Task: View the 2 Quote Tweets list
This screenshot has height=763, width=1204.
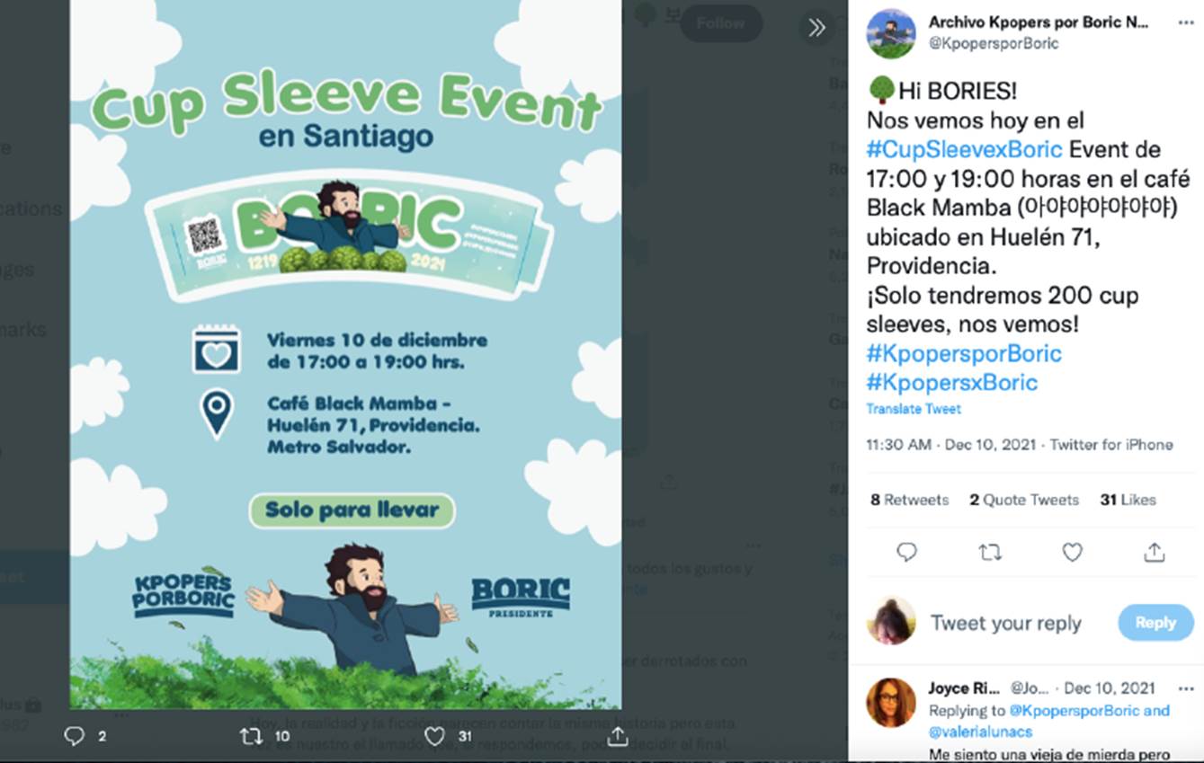Action: click(1023, 500)
